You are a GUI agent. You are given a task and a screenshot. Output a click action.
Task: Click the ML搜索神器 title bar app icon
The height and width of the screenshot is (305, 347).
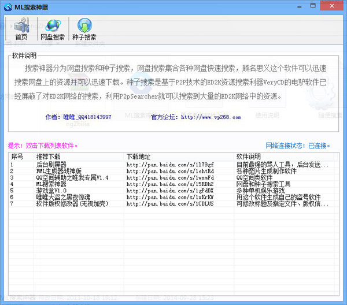tap(8, 7)
